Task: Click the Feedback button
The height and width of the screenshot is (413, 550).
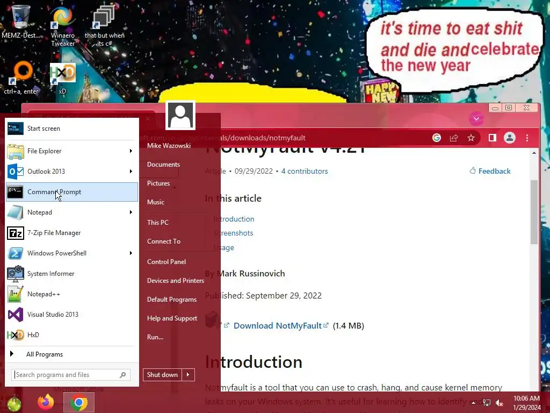Action: click(490, 171)
